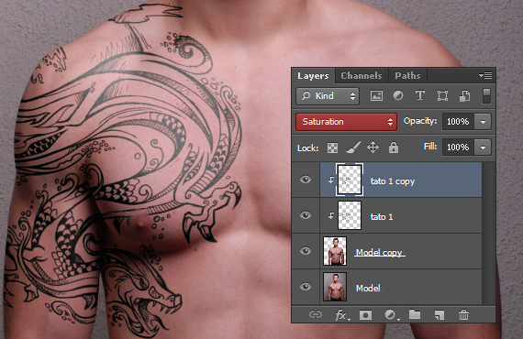Click Fill 100% value field
The width and height of the screenshot is (523, 339).
458,148
